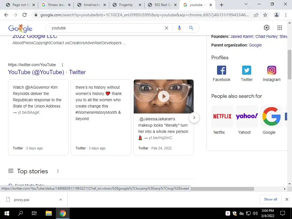Click the 3:04 PM clock
292x219 pixels.
click(x=267, y=211)
